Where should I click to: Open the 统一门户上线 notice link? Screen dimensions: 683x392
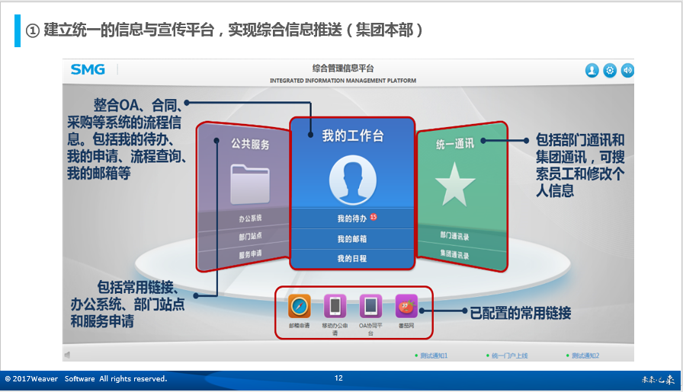510,355
